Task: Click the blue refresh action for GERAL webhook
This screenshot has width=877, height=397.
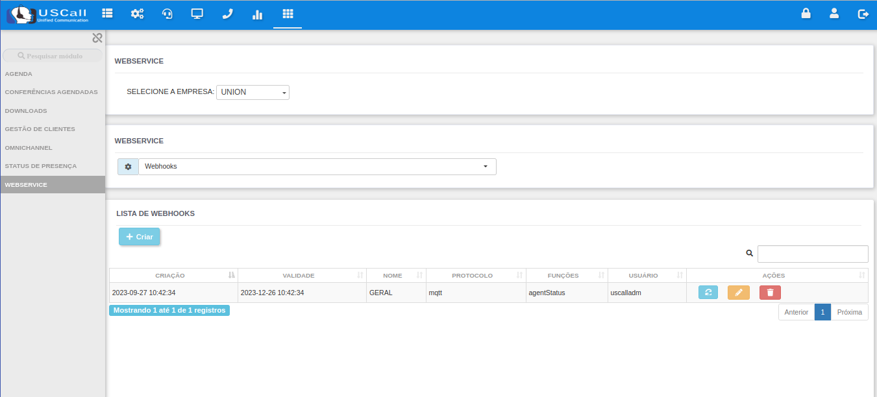Action: pyautogui.click(x=708, y=293)
